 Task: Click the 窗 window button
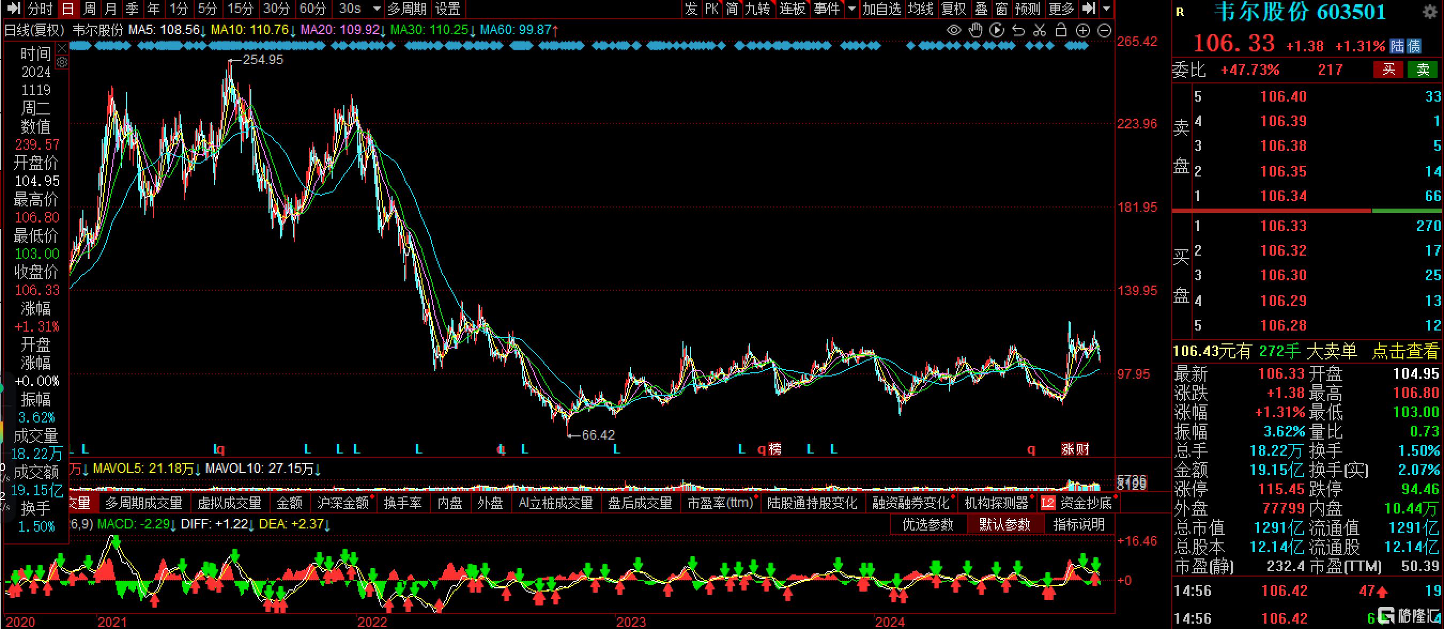click(x=1002, y=9)
